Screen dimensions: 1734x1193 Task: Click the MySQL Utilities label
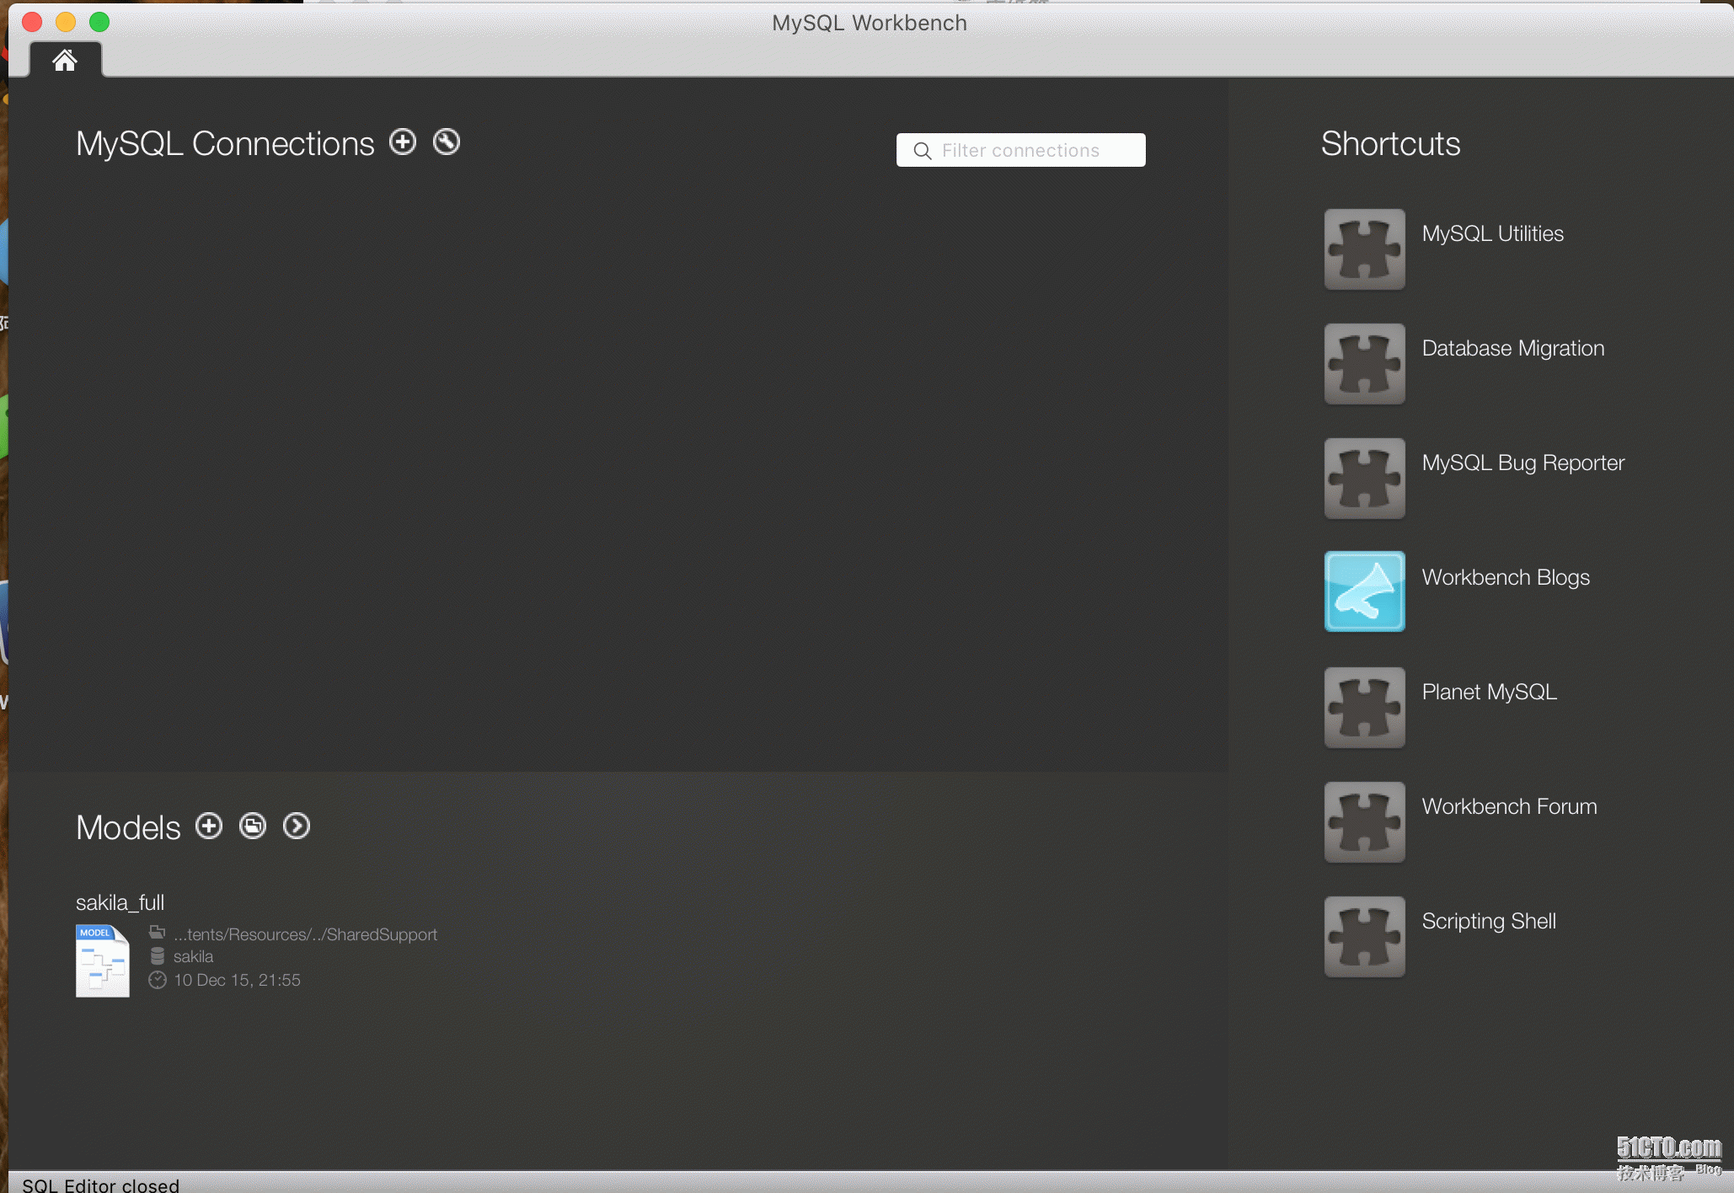[1492, 233]
